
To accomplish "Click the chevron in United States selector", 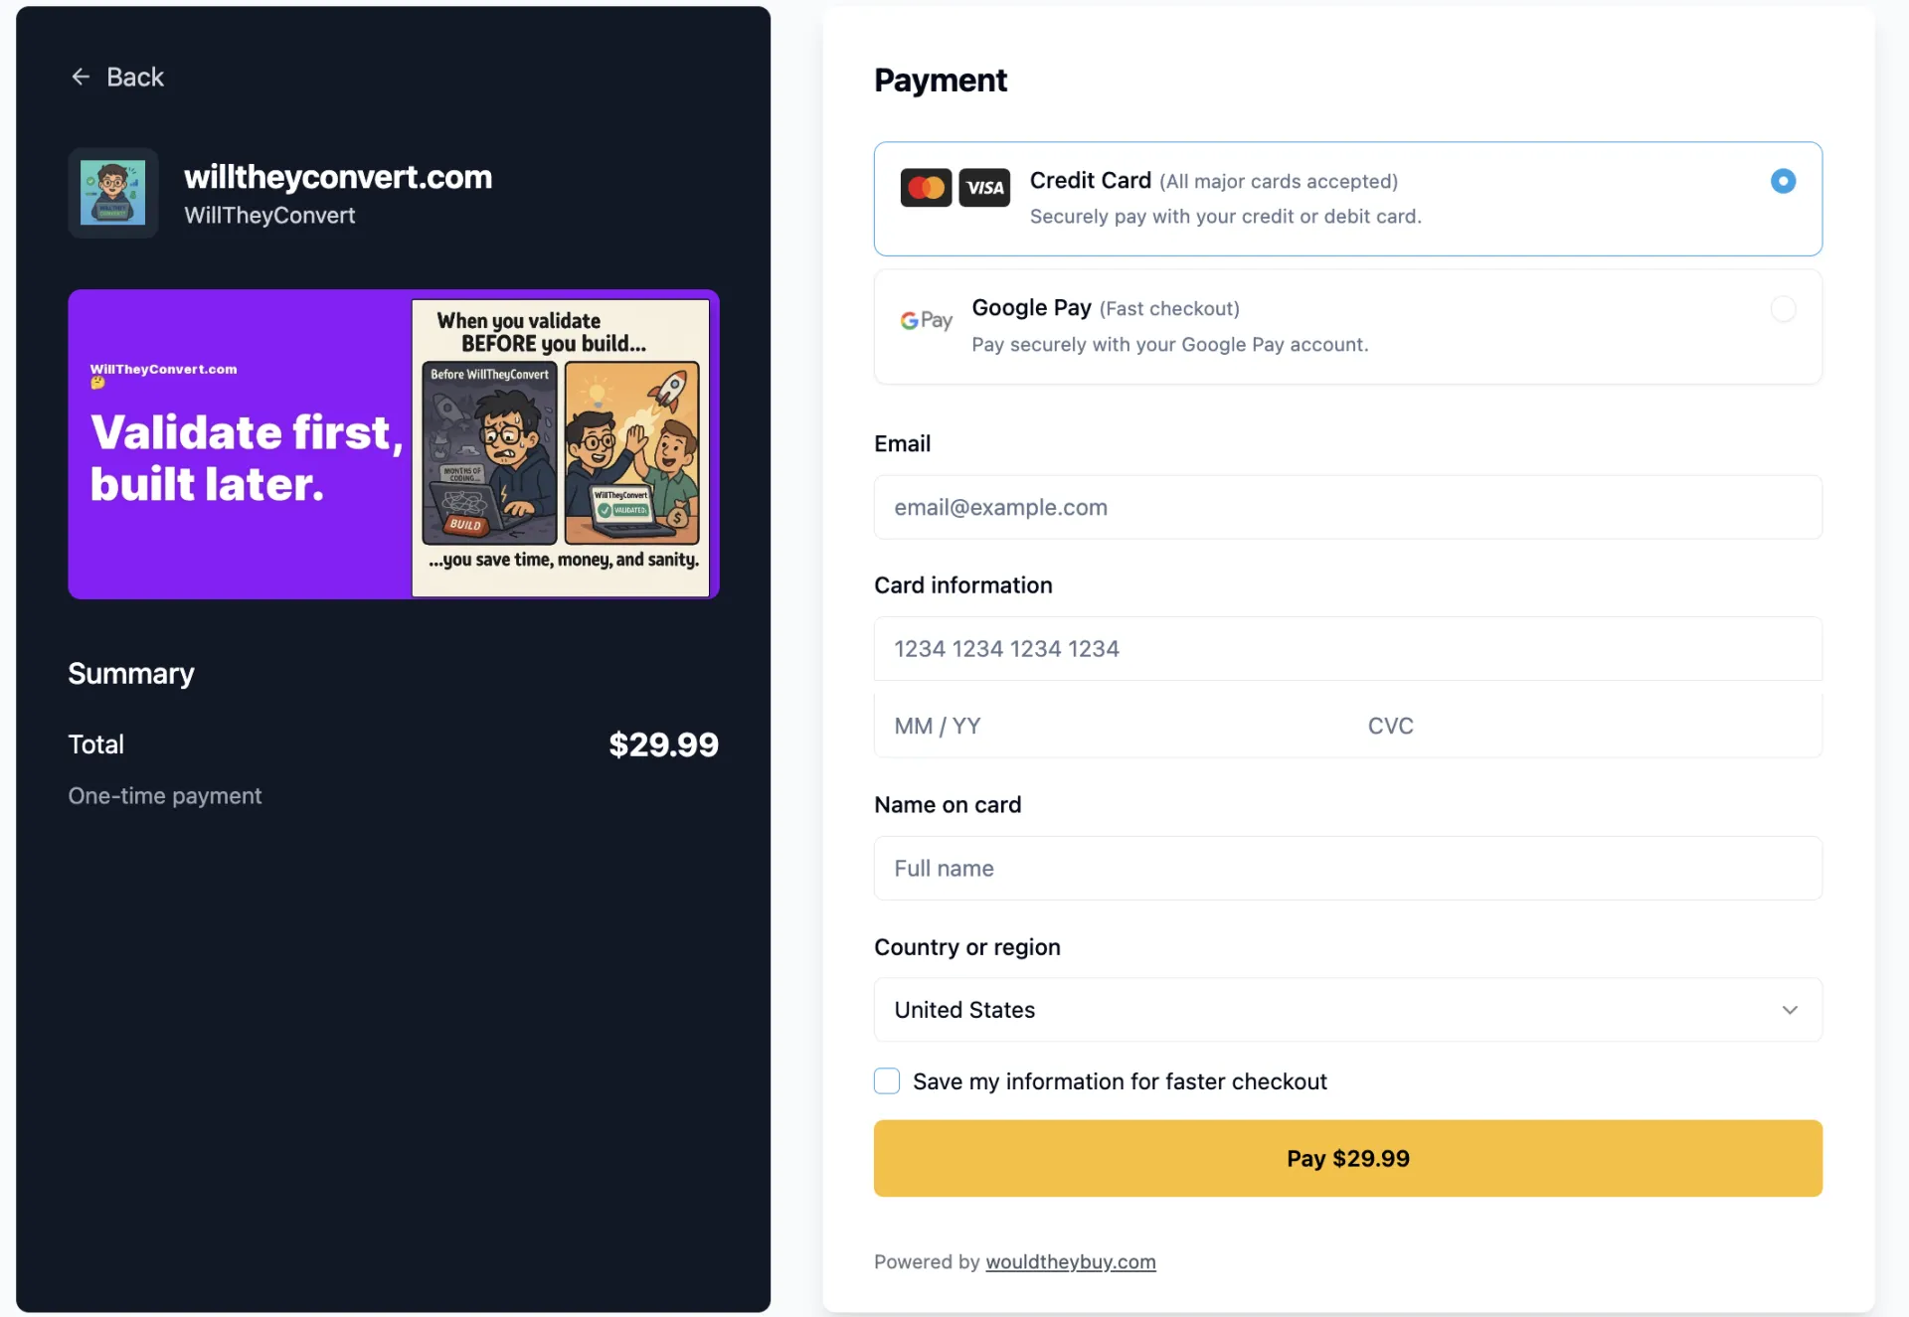I will pos(1790,1010).
